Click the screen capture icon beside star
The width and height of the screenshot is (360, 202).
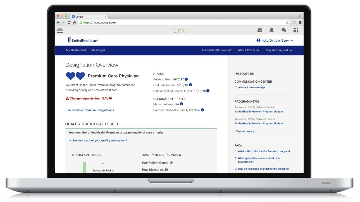[x=294, y=22]
